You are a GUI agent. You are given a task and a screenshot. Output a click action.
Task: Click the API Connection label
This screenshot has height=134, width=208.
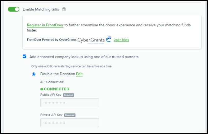tap(52, 82)
